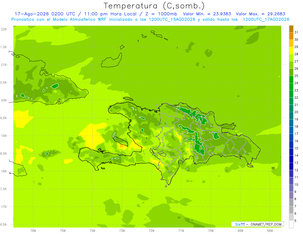Pick the purple swatch between 9 and 10

tap(291, 188)
